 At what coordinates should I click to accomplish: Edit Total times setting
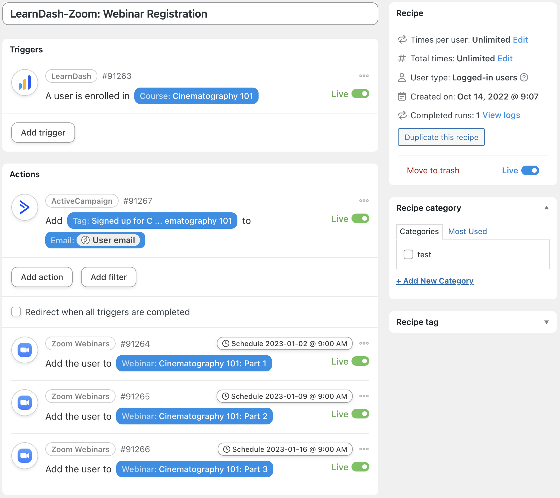(505, 58)
